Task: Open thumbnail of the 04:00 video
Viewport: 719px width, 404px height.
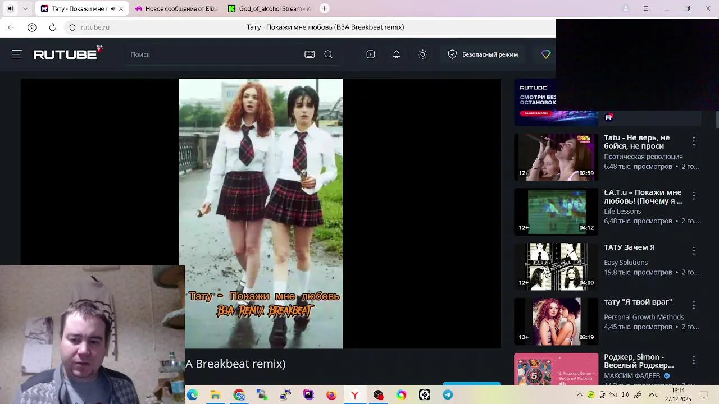Action: 556,267
